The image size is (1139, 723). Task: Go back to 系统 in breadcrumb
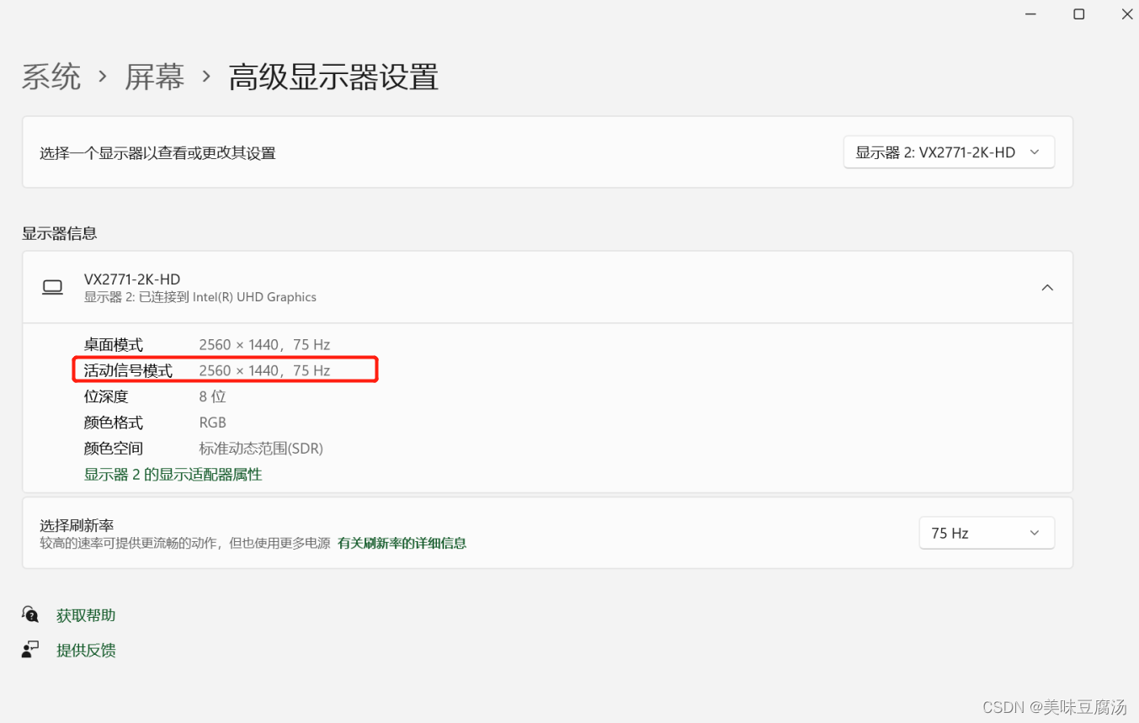coord(51,77)
